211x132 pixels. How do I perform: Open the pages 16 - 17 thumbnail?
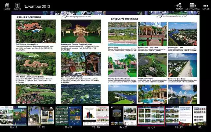pyautogui.click(x=13, y=116)
